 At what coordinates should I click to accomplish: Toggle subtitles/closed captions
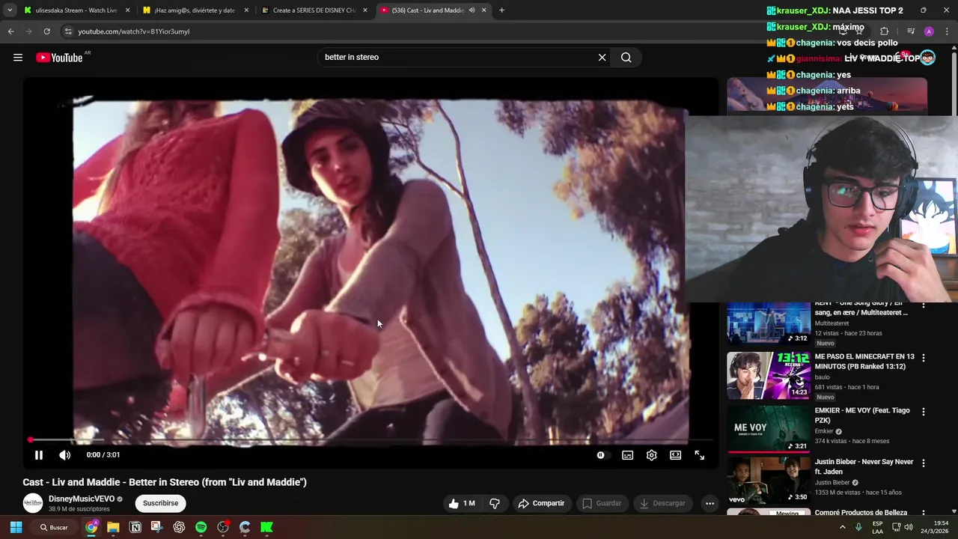(627, 455)
